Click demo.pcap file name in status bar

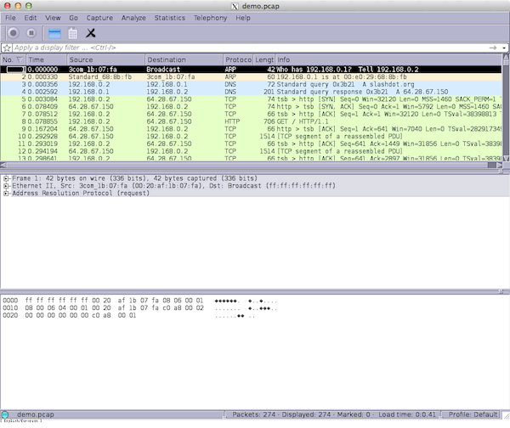(x=35, y=414)
